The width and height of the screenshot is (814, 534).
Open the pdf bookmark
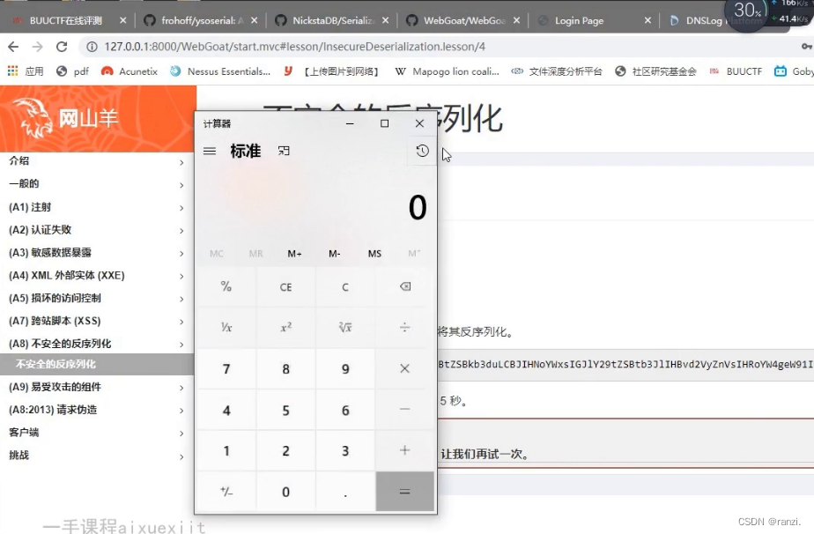72,71
